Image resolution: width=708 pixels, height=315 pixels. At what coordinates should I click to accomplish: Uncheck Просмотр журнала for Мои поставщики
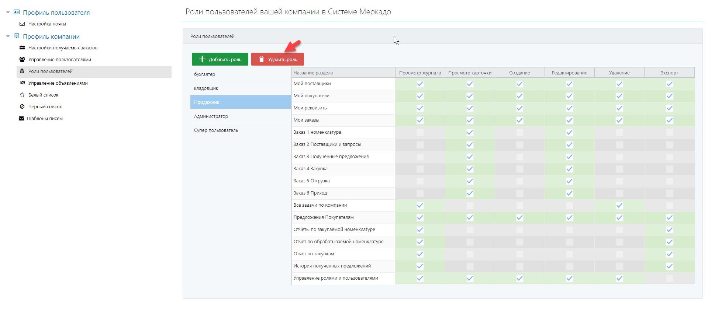tap(420, 84)
